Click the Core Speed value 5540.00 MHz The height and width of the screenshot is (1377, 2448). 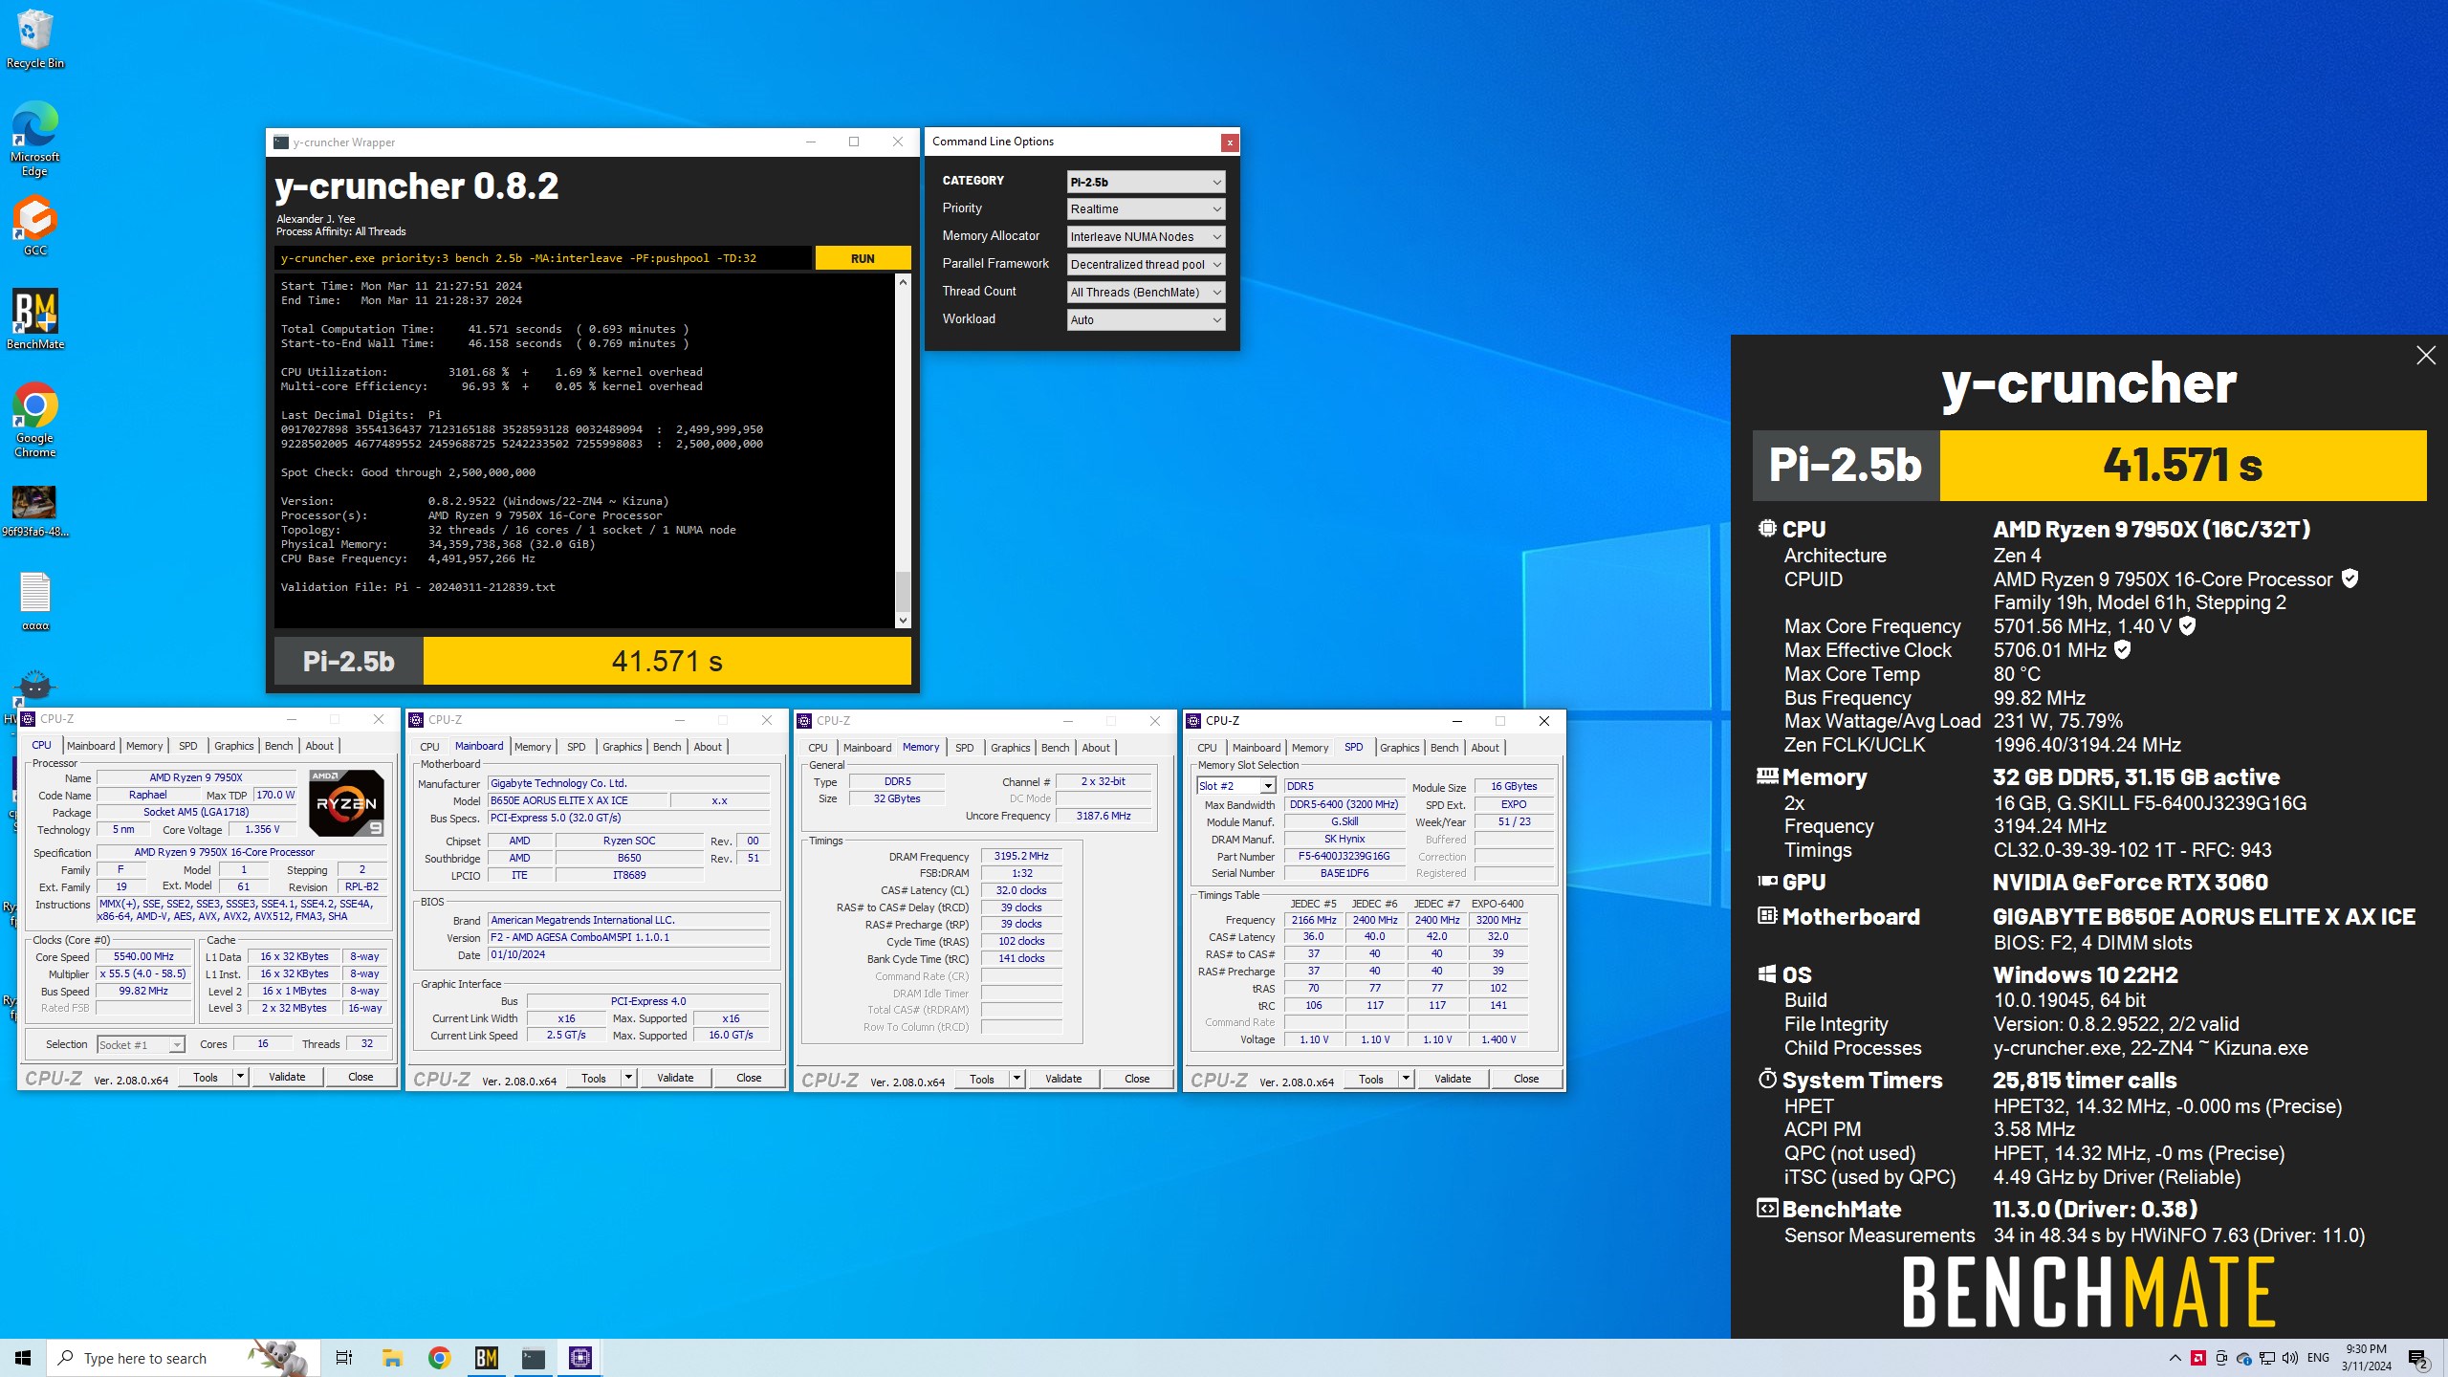(x=143, y=956)
